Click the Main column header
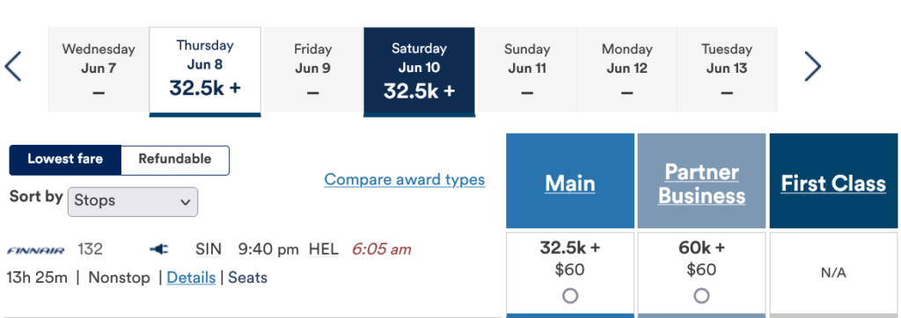This screenshot has width=901, height=318. click(x=570, y=181)
